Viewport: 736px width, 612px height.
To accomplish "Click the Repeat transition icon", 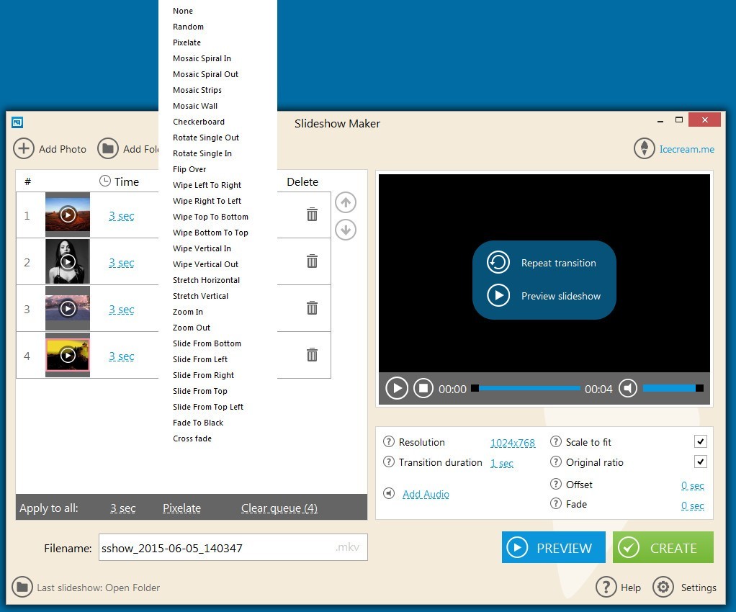I will pyautogui.click(x=498, y=263).
